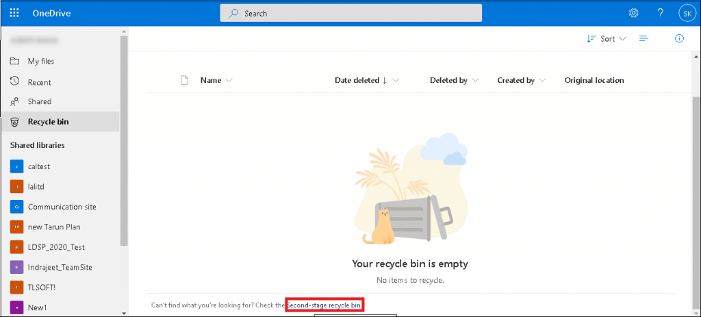
Task: Click 'Your recycle bin is empty' text
Action: pyautogui.click(x=410, y=264)
